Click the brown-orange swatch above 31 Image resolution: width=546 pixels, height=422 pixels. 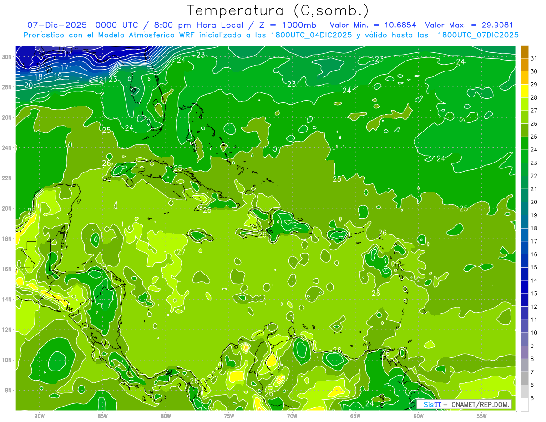[x=525, y=52]
